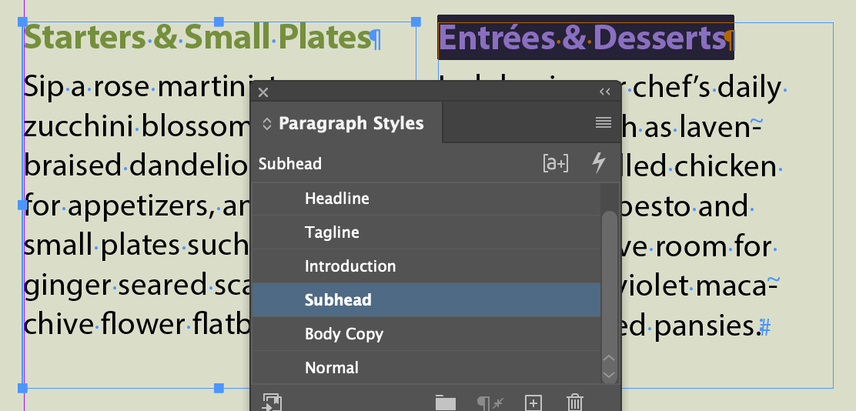Screen dimensions: 856x411
Task: Close the Paragraph Styles panel
Action: pos(263,92)
